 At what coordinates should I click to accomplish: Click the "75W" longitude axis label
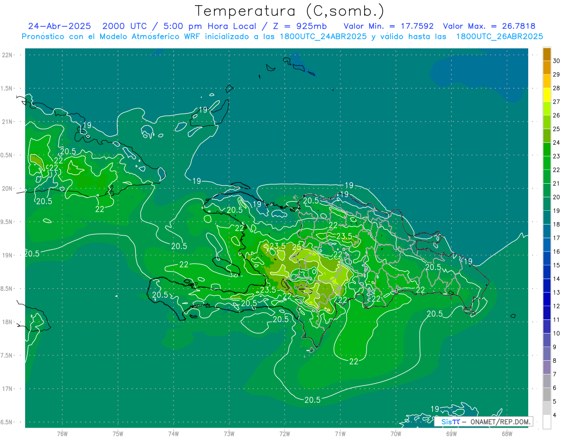[x=118, y=434]
